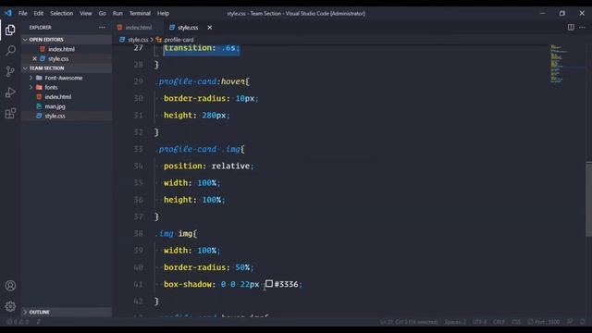Viewport: 592px width, 333px height.
Task: Click the man.jpg image file icon
Action: click(39, 106)
